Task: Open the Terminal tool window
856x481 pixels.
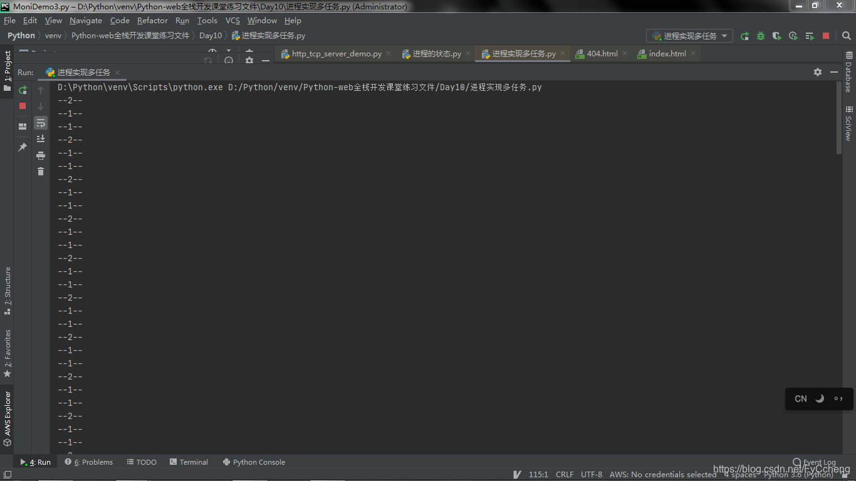Action: tap(189, 462)
